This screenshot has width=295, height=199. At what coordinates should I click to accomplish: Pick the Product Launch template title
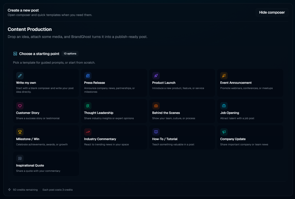tap(164, 83)
